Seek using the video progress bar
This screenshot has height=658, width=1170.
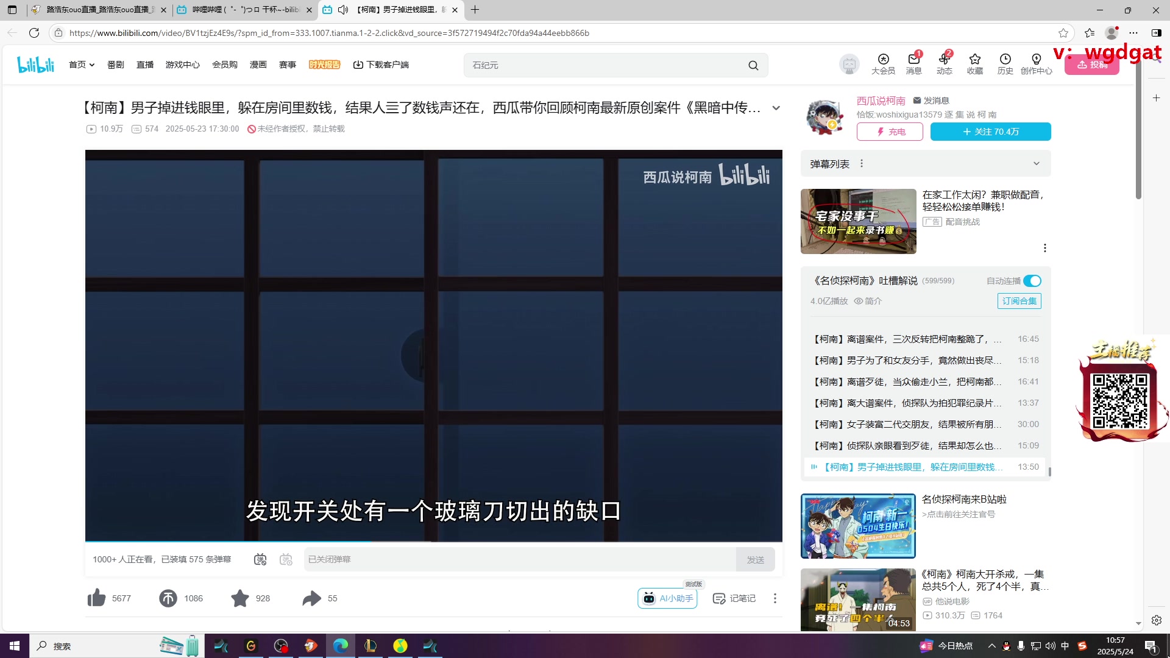coord(433,541)
